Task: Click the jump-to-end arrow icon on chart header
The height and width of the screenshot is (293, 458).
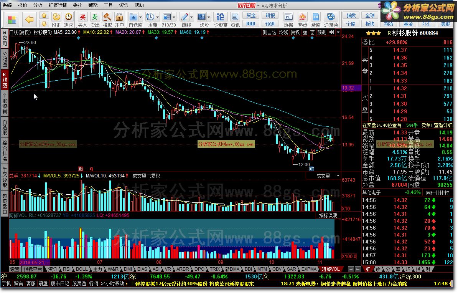Action: click(332, 32)
